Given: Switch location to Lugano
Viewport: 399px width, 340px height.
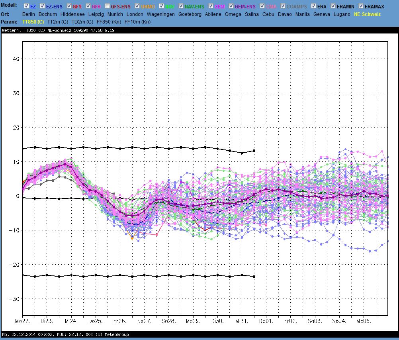Looking at the screenshot, I should point(342,14).
